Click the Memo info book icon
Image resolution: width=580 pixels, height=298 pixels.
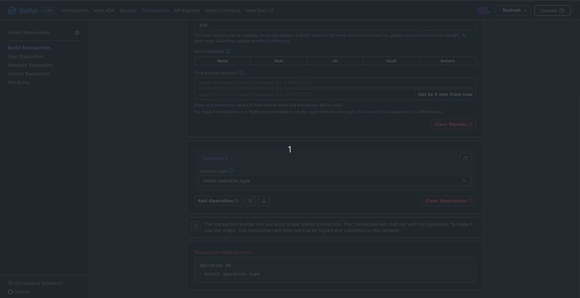pyautogui.click(x=228, y=51)
